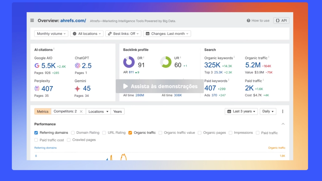Open Paid traffic 2K value

coord(249,88)
